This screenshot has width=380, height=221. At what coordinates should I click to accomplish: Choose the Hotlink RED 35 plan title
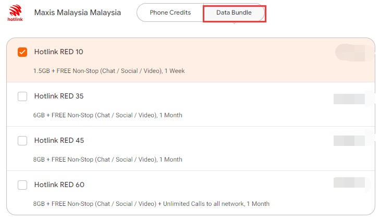pyautogui.click(x=59, y=96)
